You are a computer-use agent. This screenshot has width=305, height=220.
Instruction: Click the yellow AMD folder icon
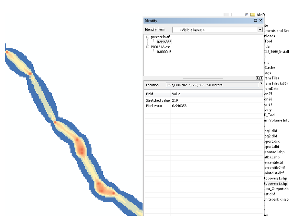pyautogui.click(x=253, y=15)
